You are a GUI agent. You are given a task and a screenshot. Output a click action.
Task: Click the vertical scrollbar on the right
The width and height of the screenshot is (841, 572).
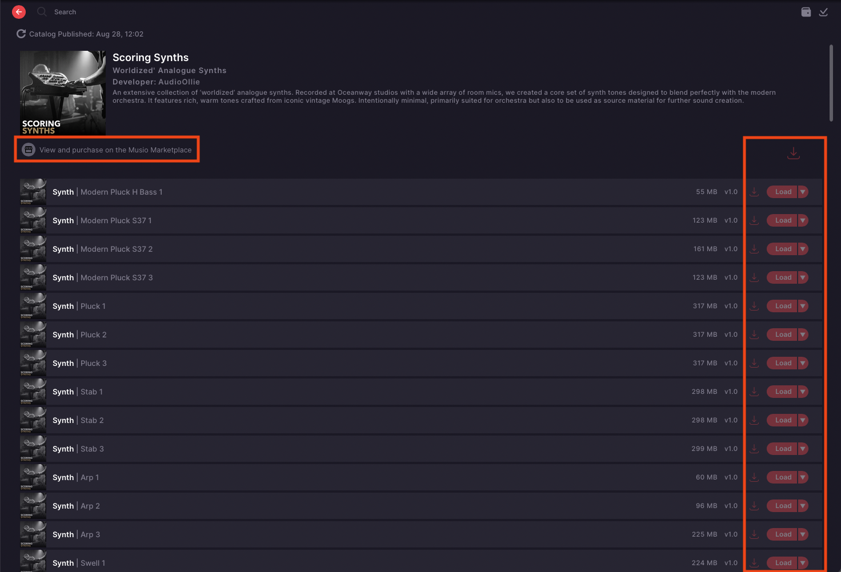tap(831, 83)
